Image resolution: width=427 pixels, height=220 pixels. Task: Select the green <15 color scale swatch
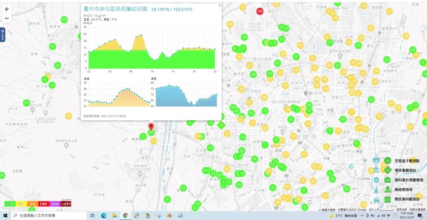click(x=10, y=204)
